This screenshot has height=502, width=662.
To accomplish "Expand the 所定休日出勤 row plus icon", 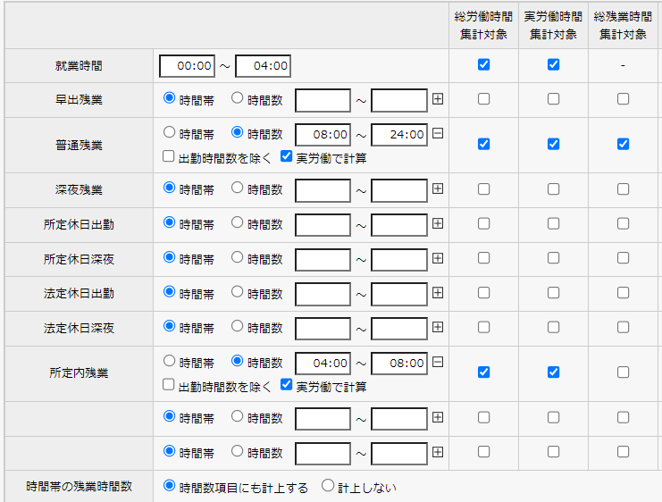I will pyautogui.click(x=438, y=223).
